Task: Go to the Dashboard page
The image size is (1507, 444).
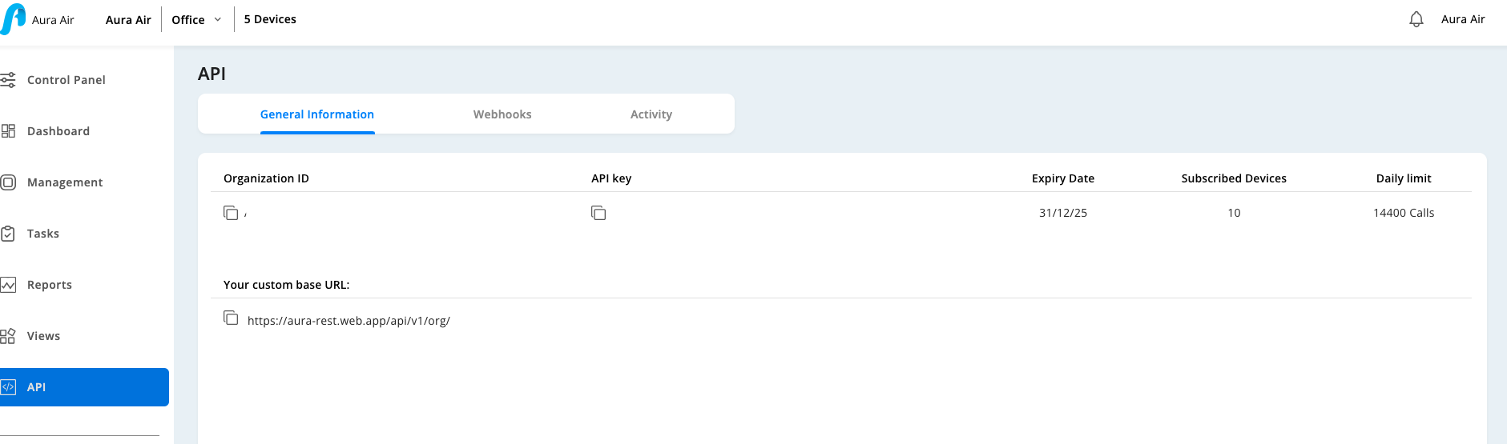Action: click(58, 131)
